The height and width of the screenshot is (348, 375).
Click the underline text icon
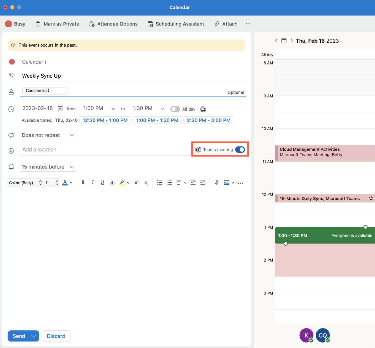(x=102, y=183)
